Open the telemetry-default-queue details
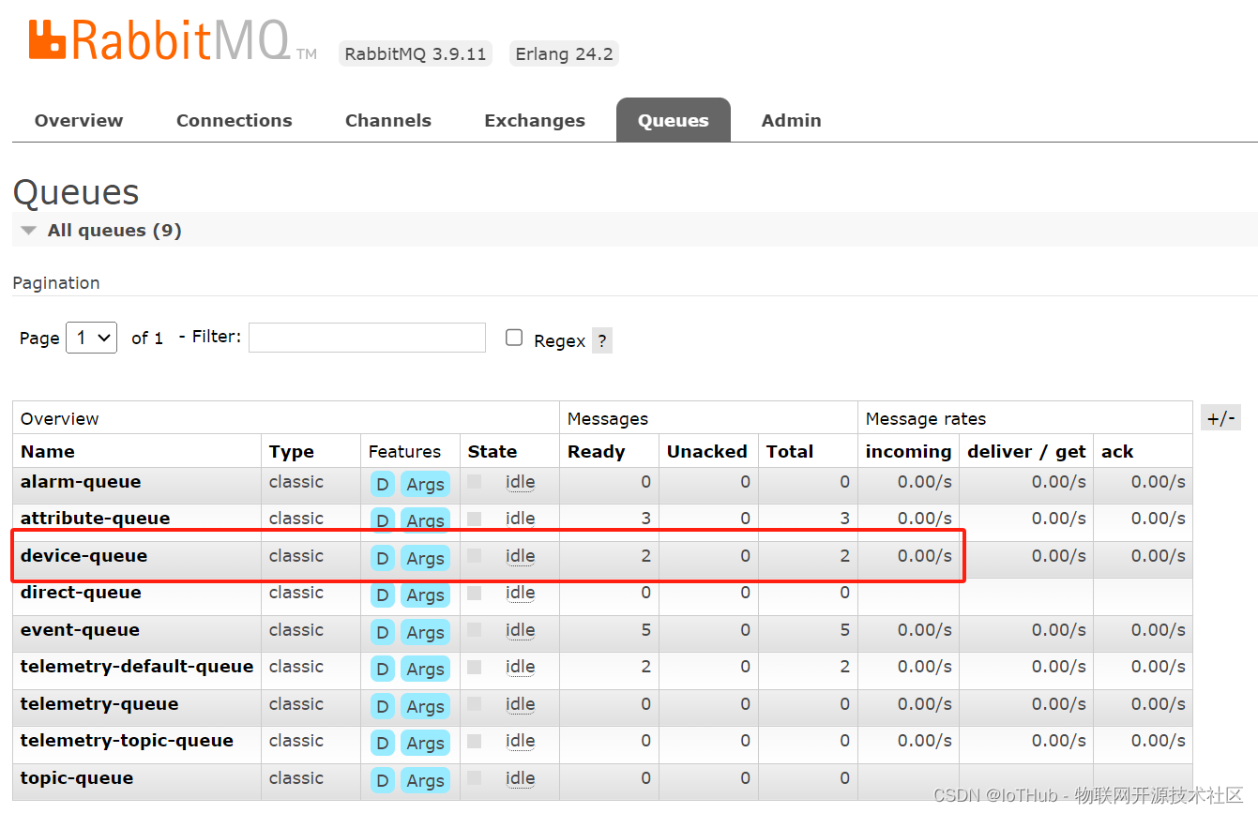The height and width of the screenshot is (813, 1258). 137,667
